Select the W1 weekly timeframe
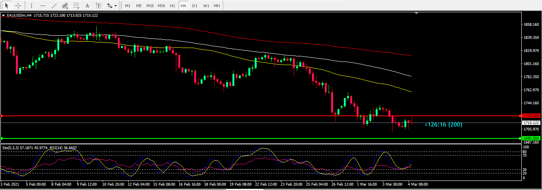 coord(206,6)
